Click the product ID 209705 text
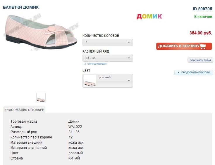Image resolution: width=215 pixels, height=165 pixels. click(202, 9)
